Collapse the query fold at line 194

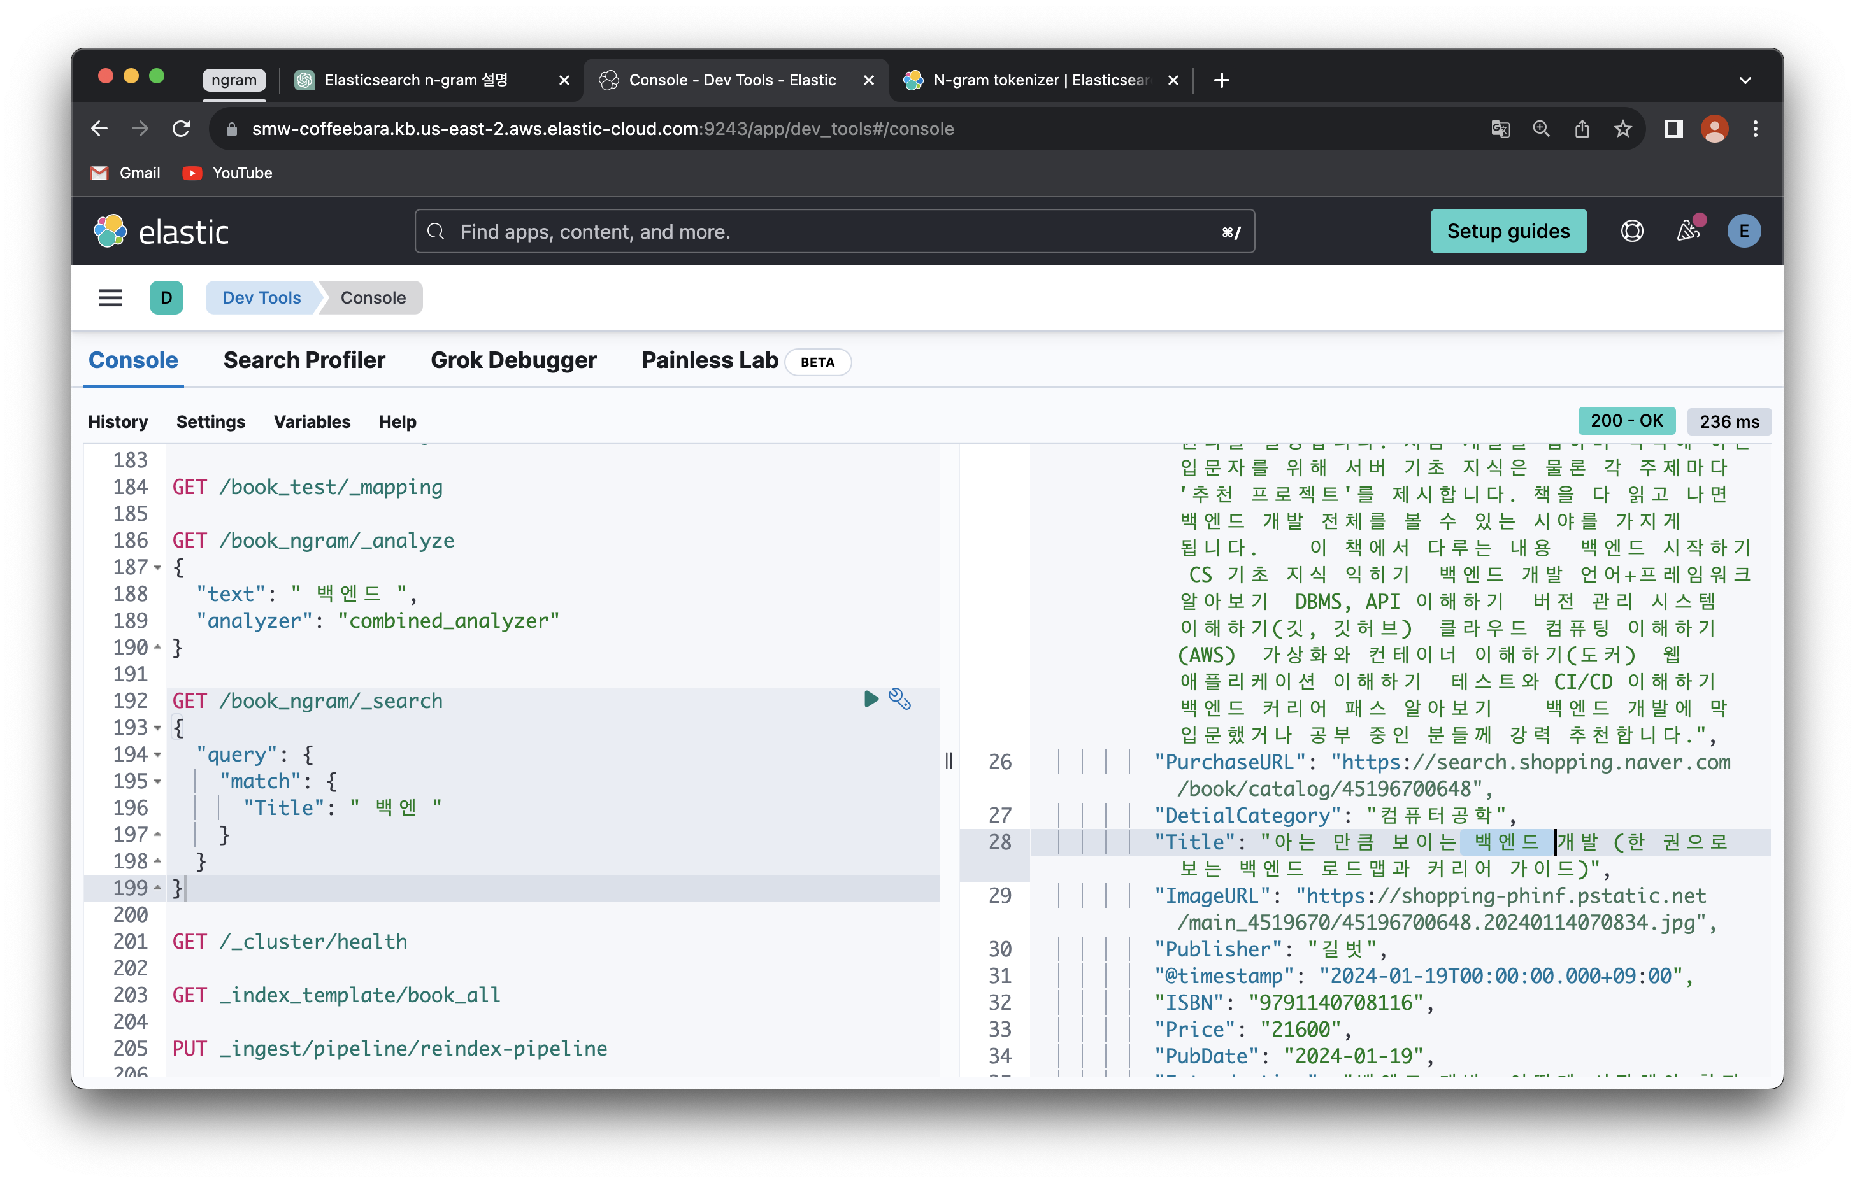pos(158,756)
